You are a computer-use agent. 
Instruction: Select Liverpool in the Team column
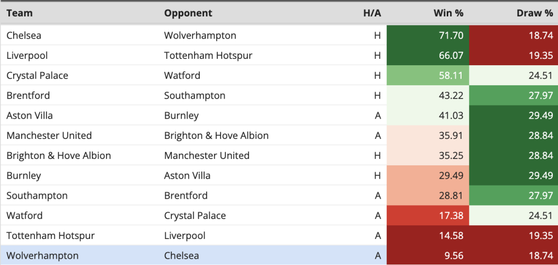click(x=27, y=56)
